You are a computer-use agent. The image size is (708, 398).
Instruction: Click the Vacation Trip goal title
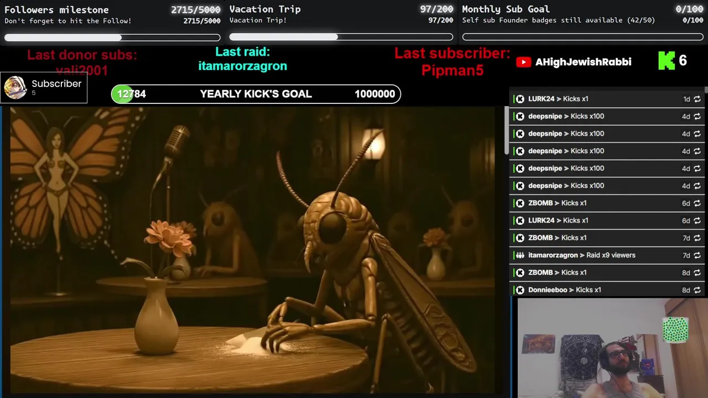pyautogui.click(x=265, y=9)
